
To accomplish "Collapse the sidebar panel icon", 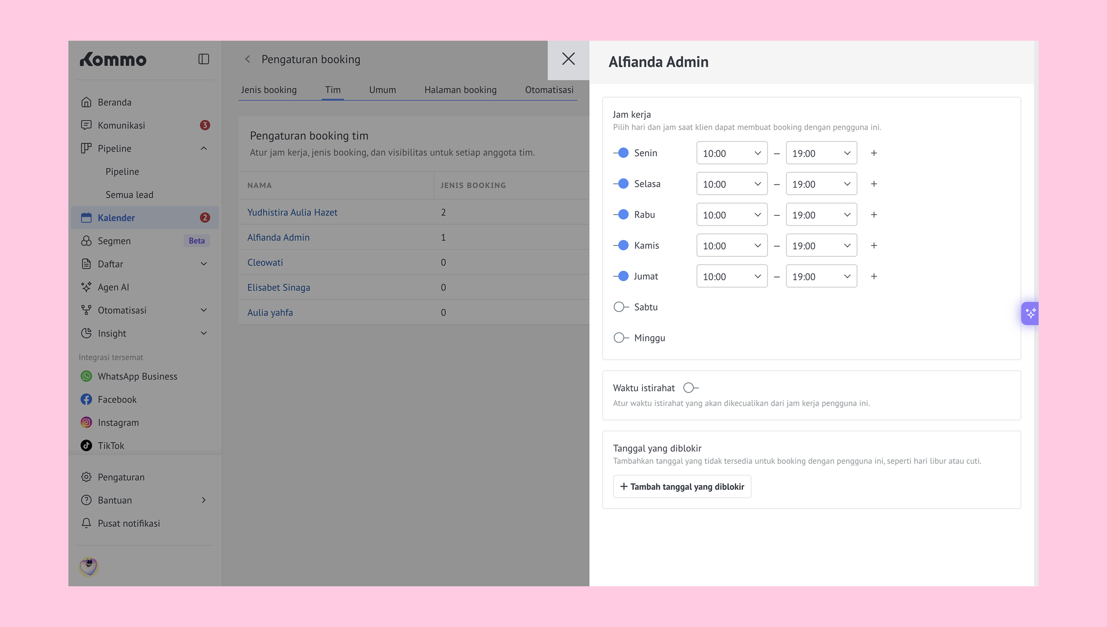I will (x=203, y=59).
